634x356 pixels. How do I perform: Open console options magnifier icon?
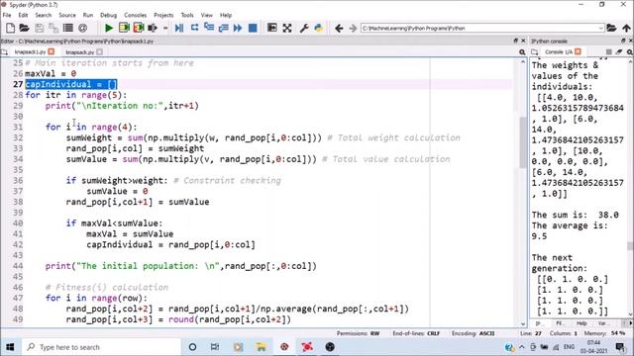pos(630,52)
